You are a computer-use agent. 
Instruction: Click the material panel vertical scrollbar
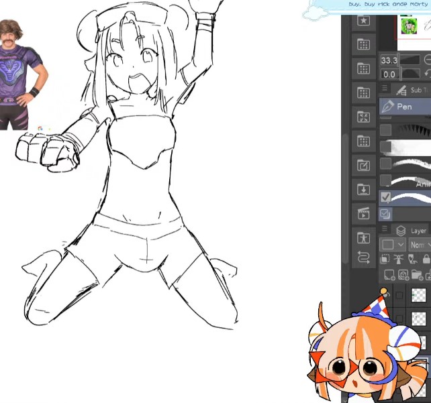(x=346, y=198)
